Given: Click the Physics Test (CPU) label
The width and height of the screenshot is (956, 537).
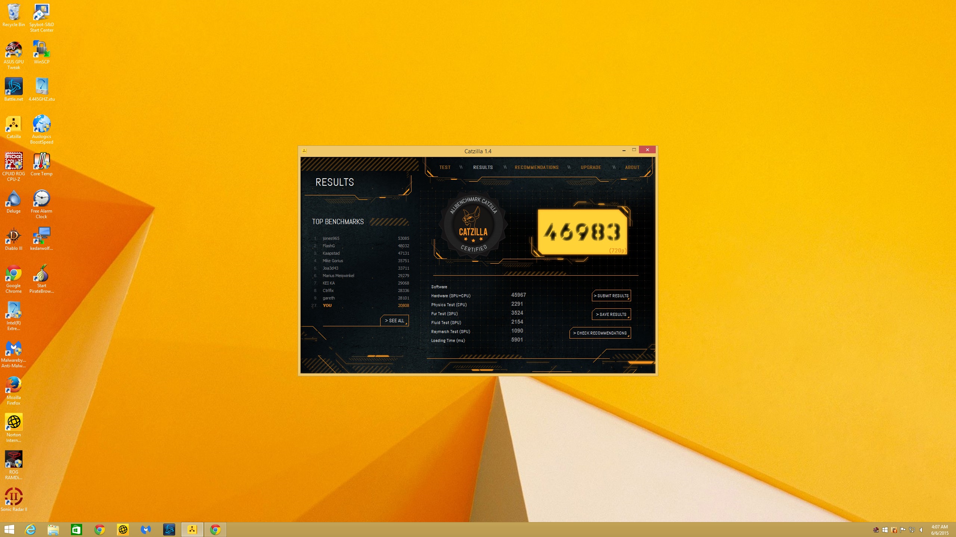Looking at the screenshot, I should tap(449, 305).
